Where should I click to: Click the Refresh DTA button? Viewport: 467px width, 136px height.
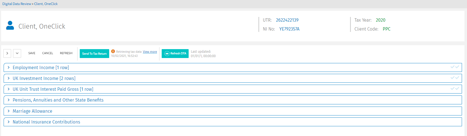point(175,54)
